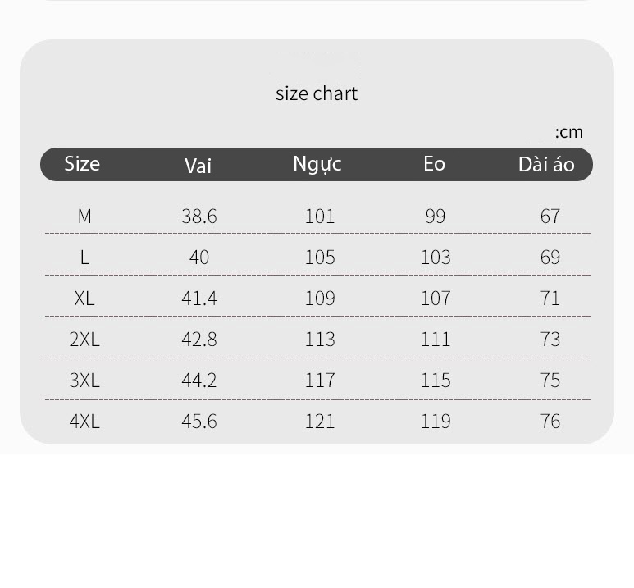634x588 pixels.
Task: Click chest value 105 for L
Action: coord(320,258)
